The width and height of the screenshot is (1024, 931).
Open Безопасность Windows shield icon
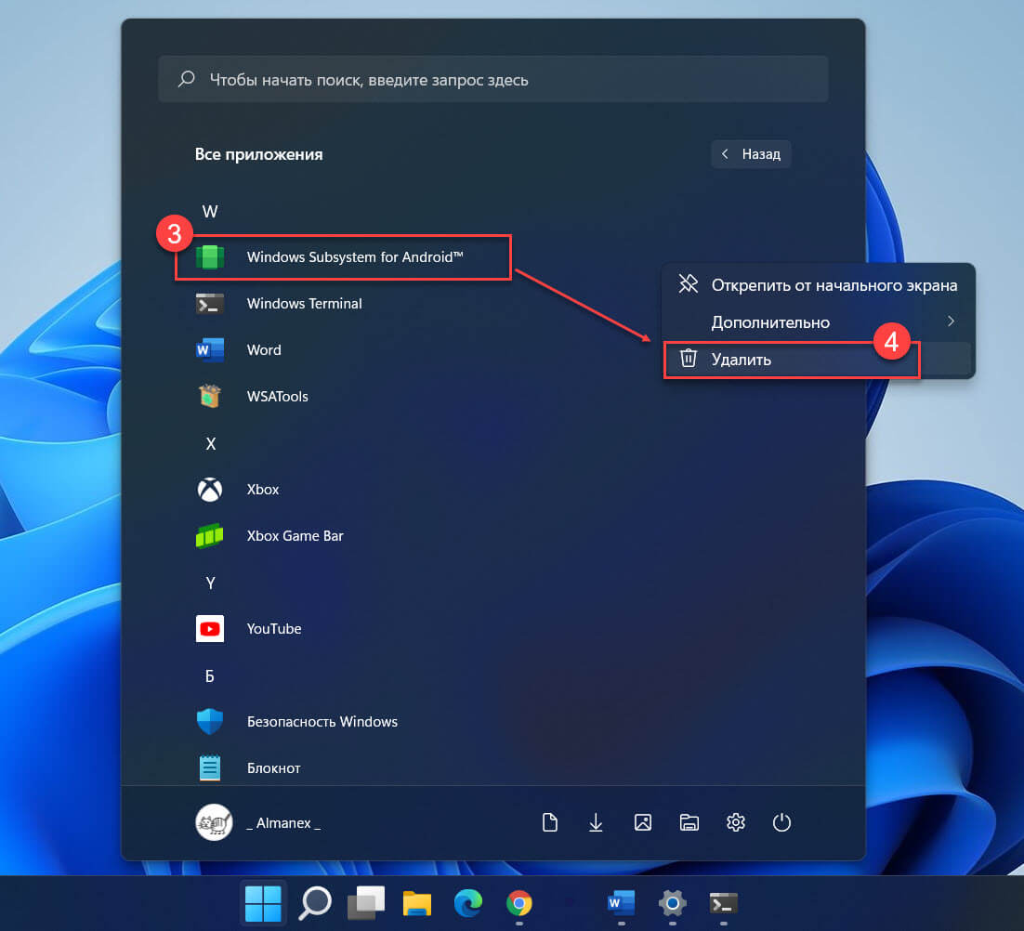(210, 721)
